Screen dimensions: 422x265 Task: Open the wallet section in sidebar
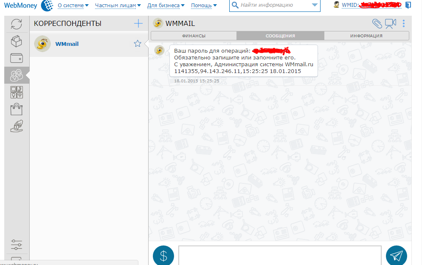point(17,58)
